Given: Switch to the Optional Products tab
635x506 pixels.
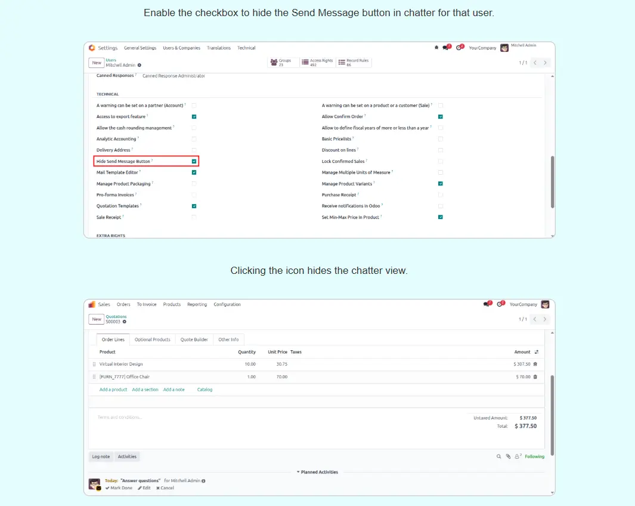Looking at the screenshot, I should pyautogui.click(x=152, y=340).
